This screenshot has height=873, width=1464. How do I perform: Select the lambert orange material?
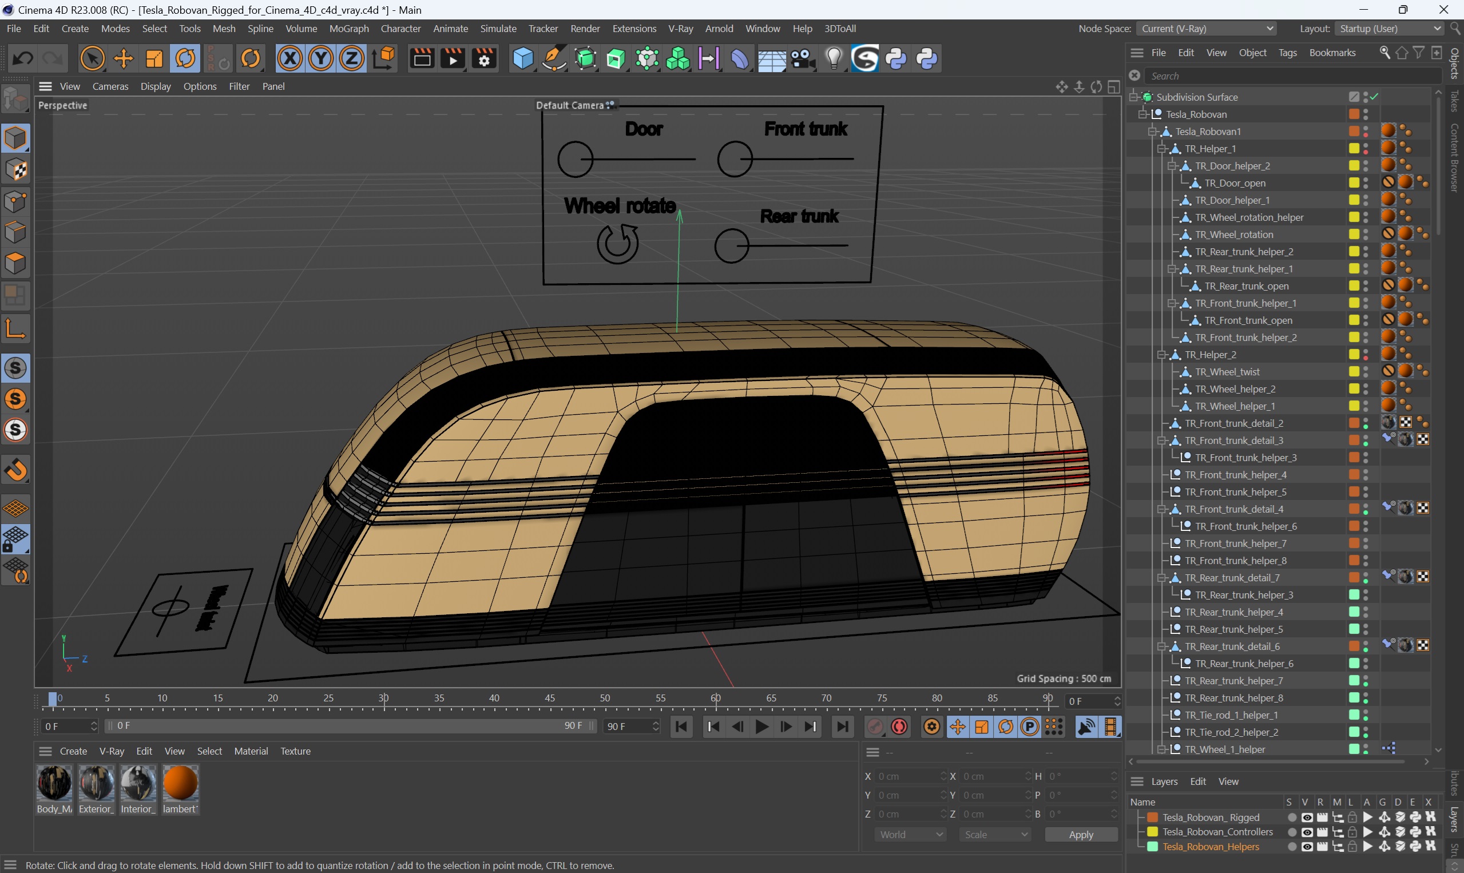pyautogui.click(x=181, y=784)
